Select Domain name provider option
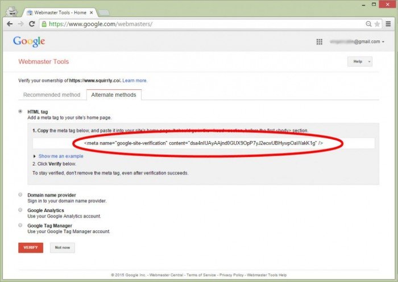 click(x=21, y=195)
